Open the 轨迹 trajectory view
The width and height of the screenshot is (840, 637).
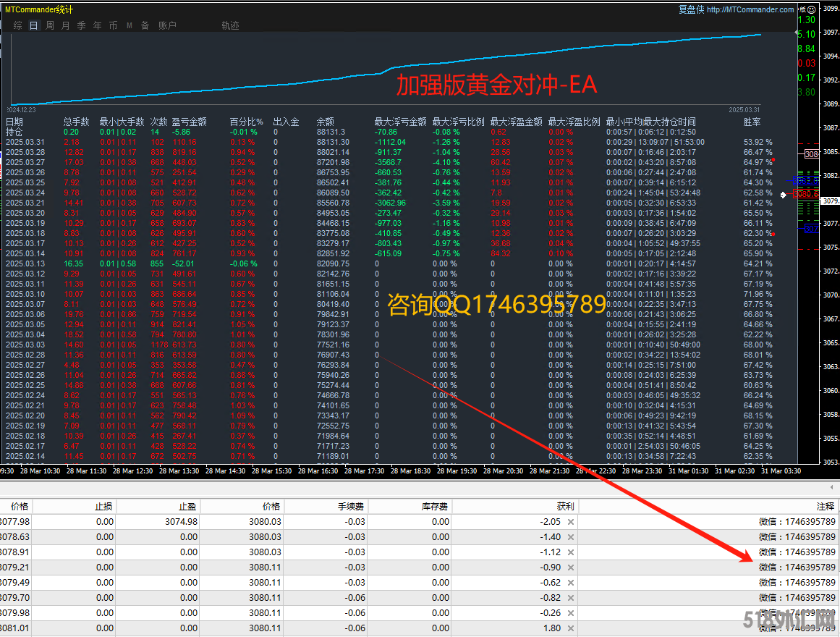click(230, 25)
